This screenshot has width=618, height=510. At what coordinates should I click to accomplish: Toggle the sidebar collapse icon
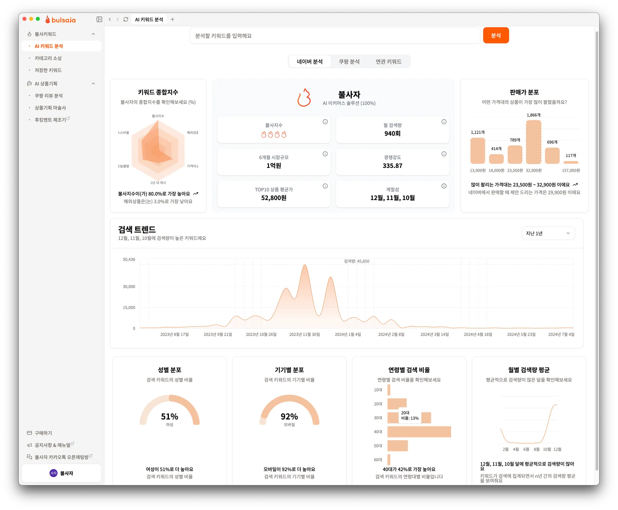(x=99, y=19)
